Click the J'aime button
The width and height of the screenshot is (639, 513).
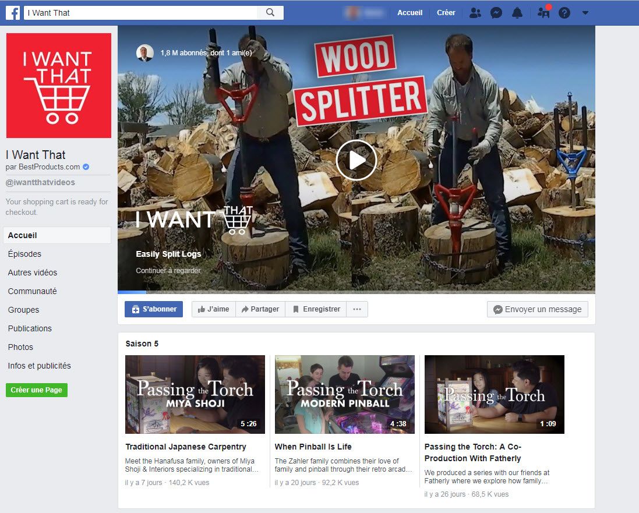(x=214, y=309)
